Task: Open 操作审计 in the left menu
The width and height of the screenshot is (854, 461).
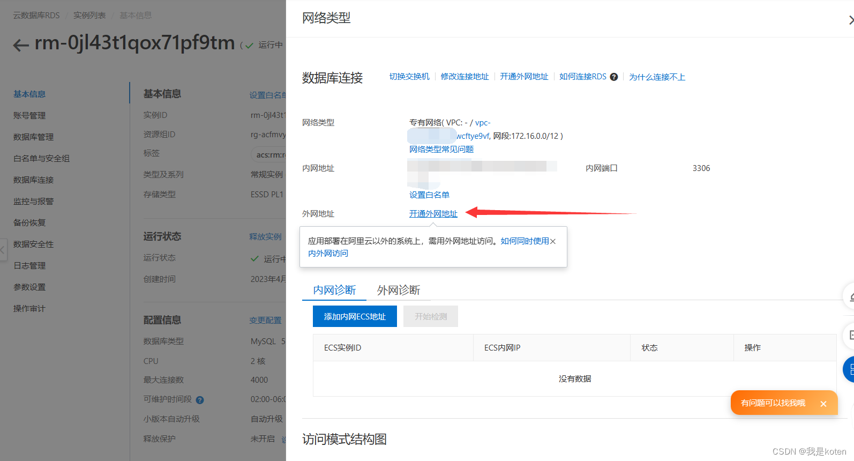Action: click(29, 308)
